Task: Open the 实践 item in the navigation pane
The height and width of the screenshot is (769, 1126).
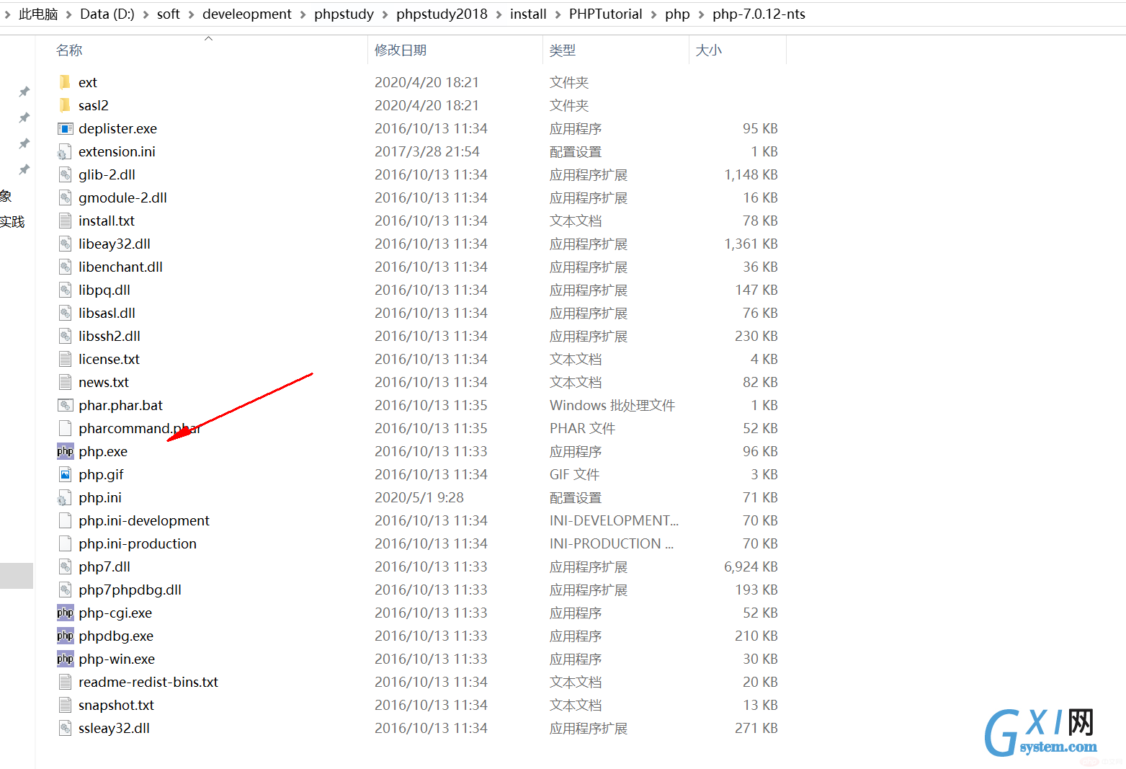Action: (12, 222)
